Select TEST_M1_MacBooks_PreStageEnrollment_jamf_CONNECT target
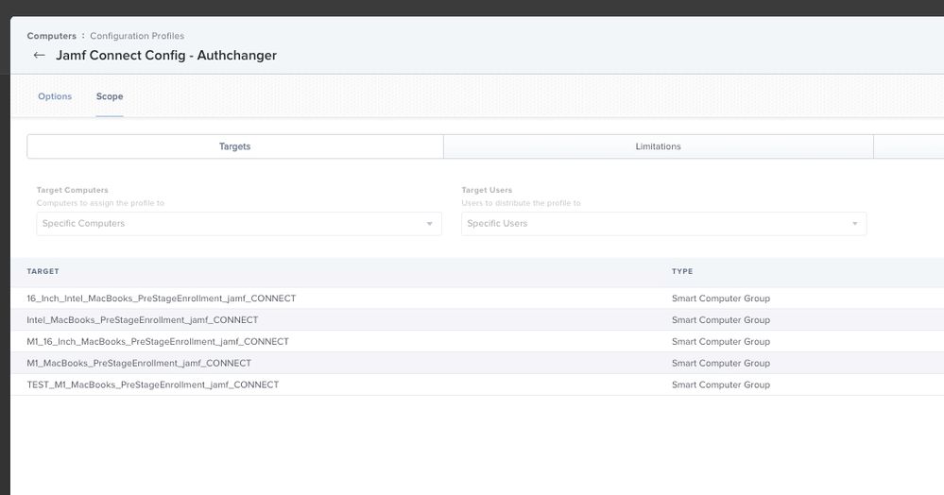 point(153,385)
